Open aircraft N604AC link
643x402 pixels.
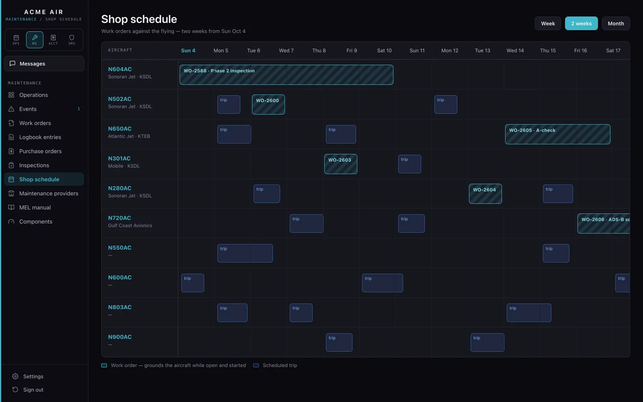pos(120,69)
